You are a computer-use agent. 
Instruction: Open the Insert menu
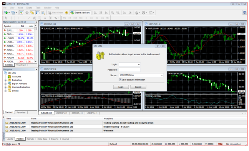(20, 8)
